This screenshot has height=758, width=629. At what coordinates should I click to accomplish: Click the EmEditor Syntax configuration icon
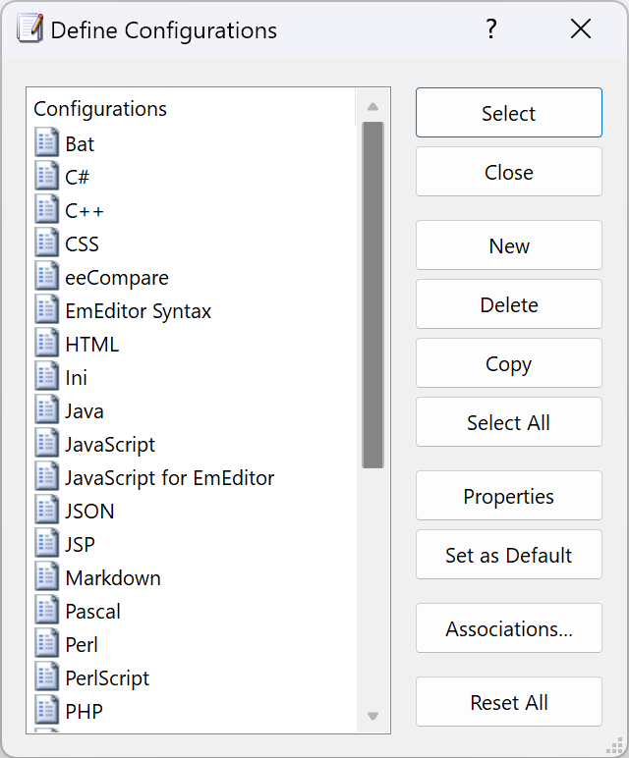[46, 309]
